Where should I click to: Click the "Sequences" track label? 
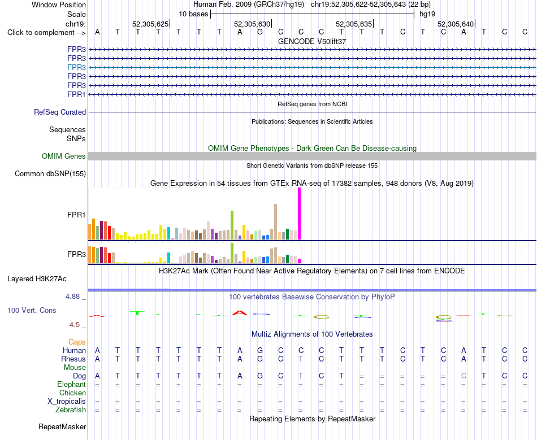(x=67, y=130)
